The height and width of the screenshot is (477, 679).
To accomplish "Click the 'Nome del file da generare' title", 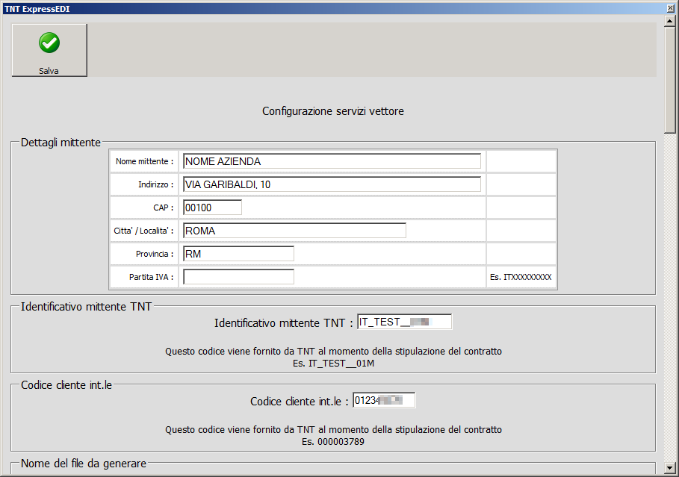I will pyautogui.click(x=84, y=464).
